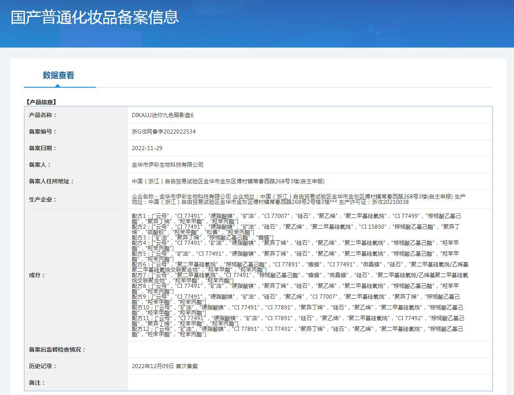Select the 配方7 ingredient line
The height and width of the screenshot is (395, 514).
300,278
